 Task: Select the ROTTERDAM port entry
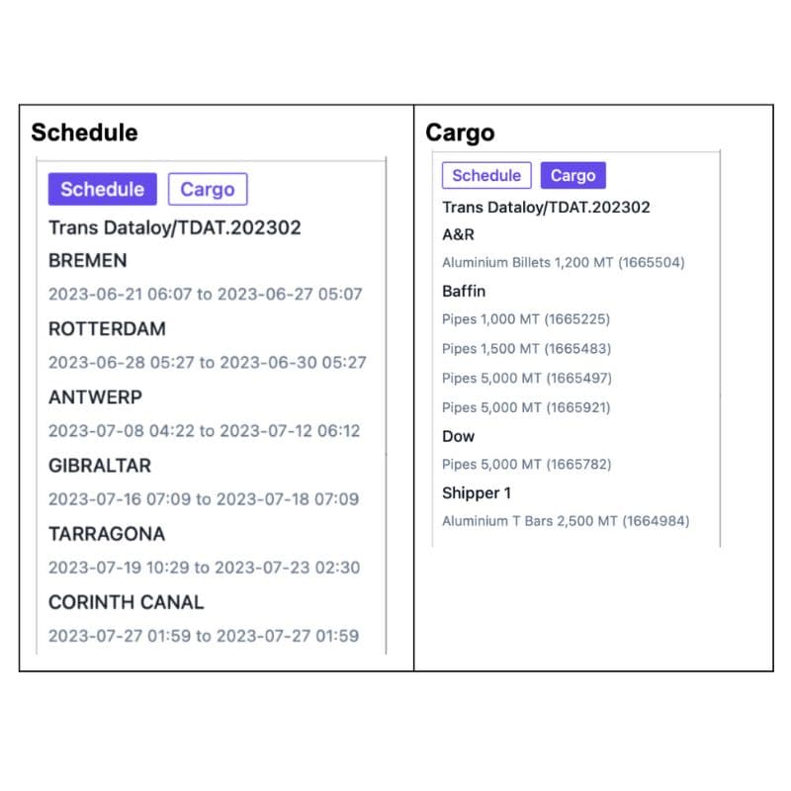click(x=107, y=329)
